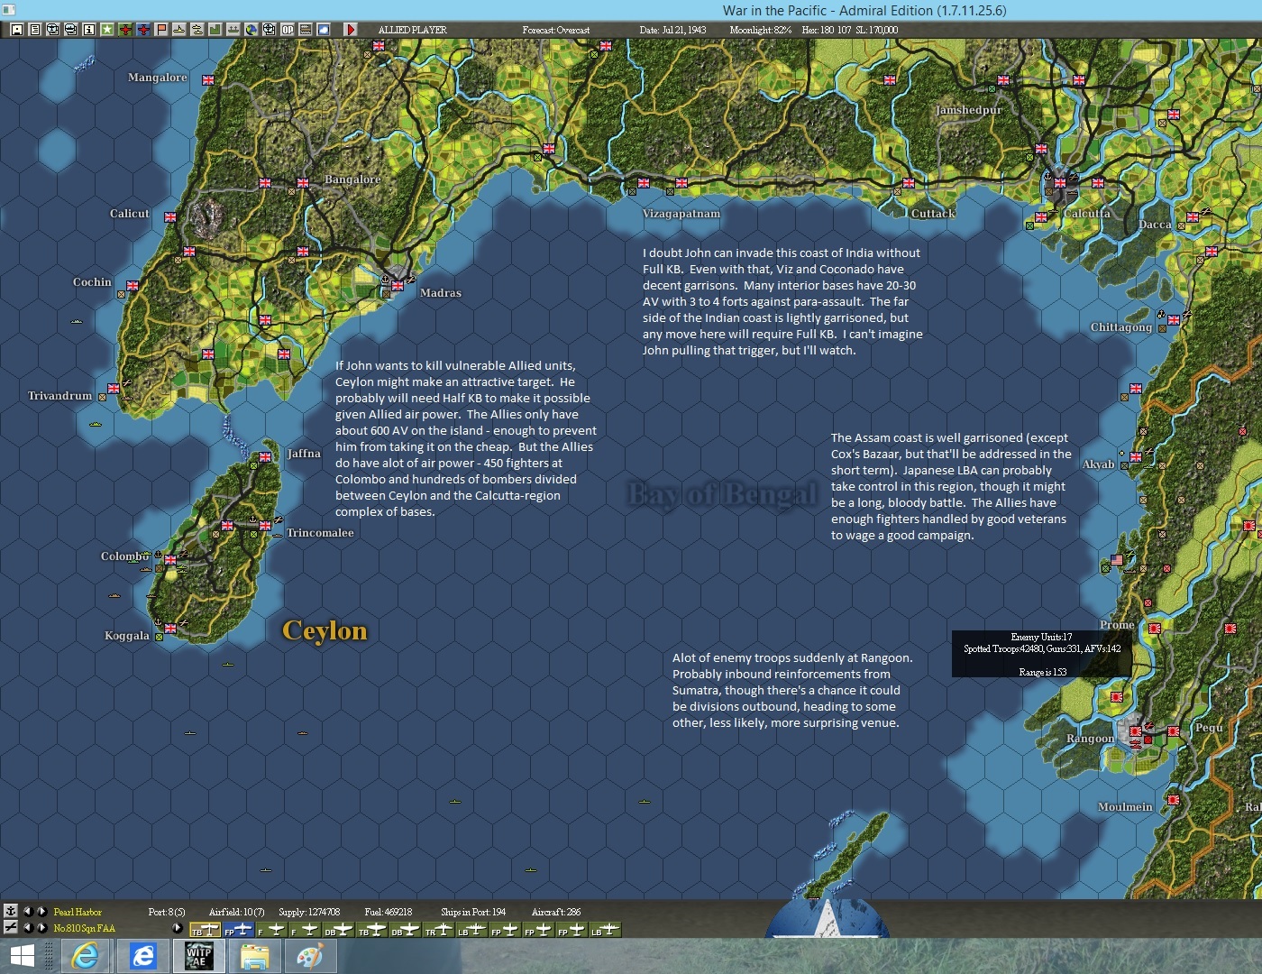Go to previous base with arrow left of Pearl Harbor
This screenshot has height=974, width=1262.
27,912
